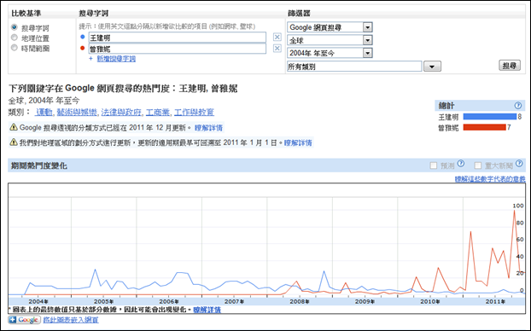
Task: Click the red 曾雅妮 total bar
Action: click(484, 127)
